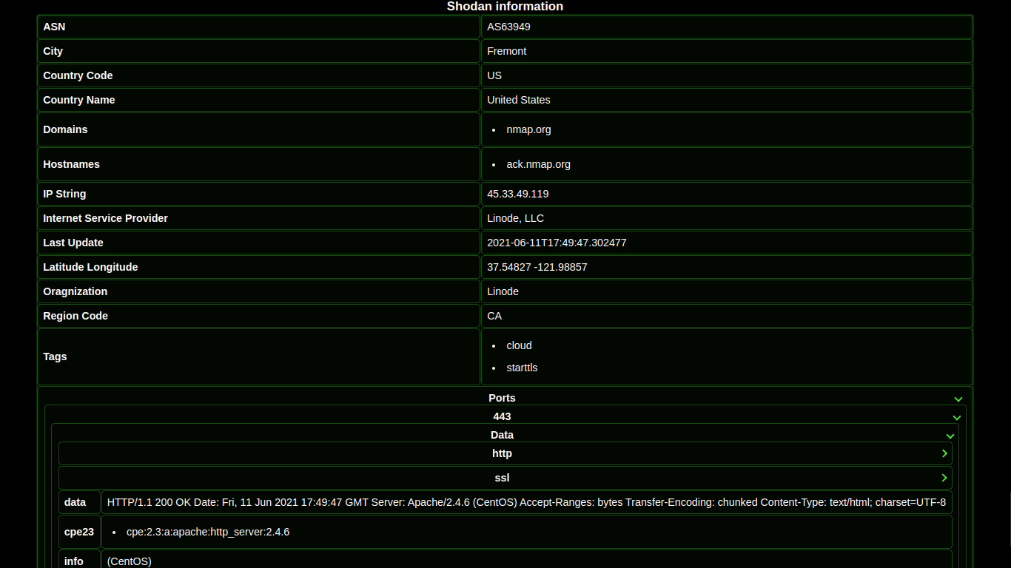Select the Linode organization value

pos(503,291)
